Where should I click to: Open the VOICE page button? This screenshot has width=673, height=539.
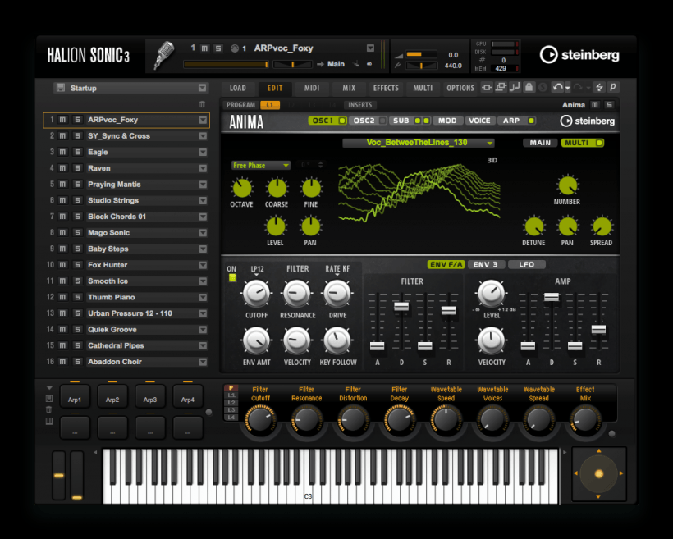pyautogui.click(x=479, y=121)
